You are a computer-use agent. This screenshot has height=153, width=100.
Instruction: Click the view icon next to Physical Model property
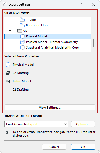(8, 65)
